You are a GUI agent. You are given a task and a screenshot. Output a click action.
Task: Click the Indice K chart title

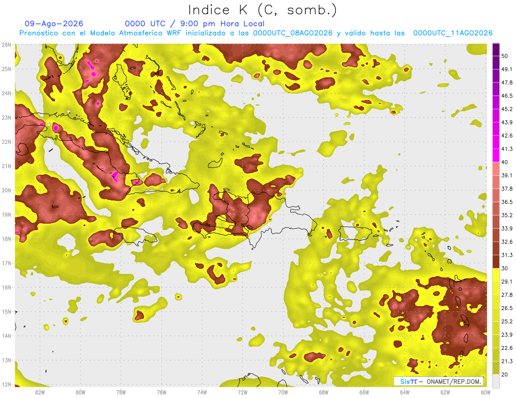[x=263, y=10]
